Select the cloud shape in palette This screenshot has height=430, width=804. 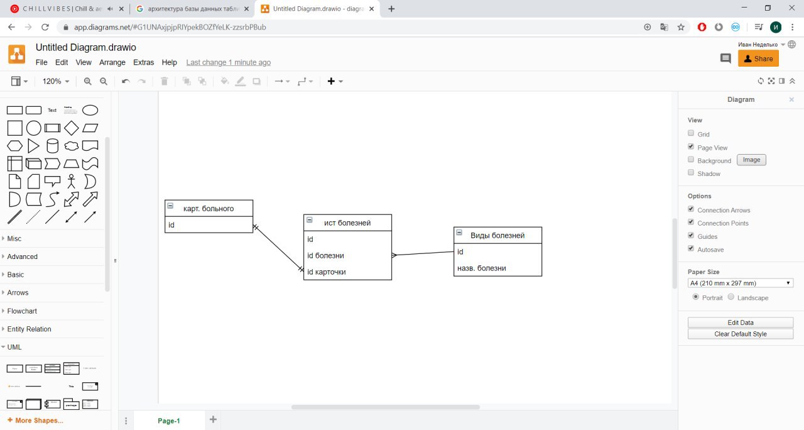(72, 146)
